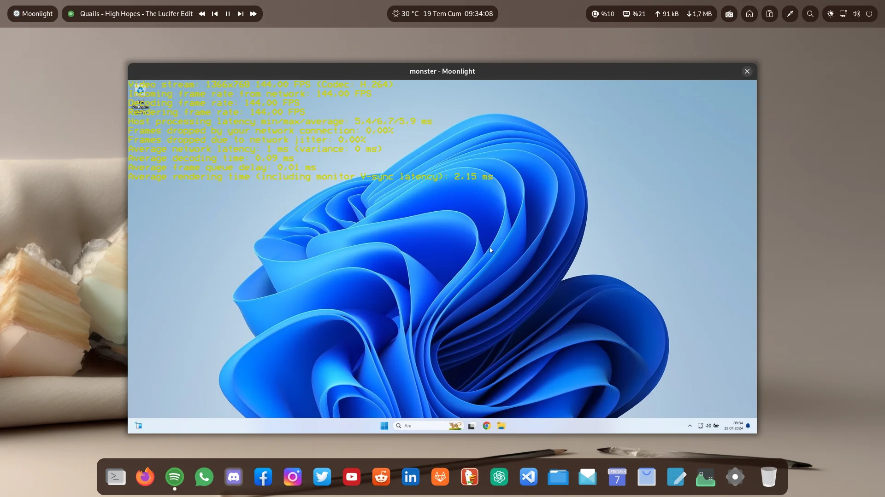Image resolution: width=885 pixels, height=497 pixels.
Task: Open the Windows clock showing 19.07.2024
Action: coord(733,426)
